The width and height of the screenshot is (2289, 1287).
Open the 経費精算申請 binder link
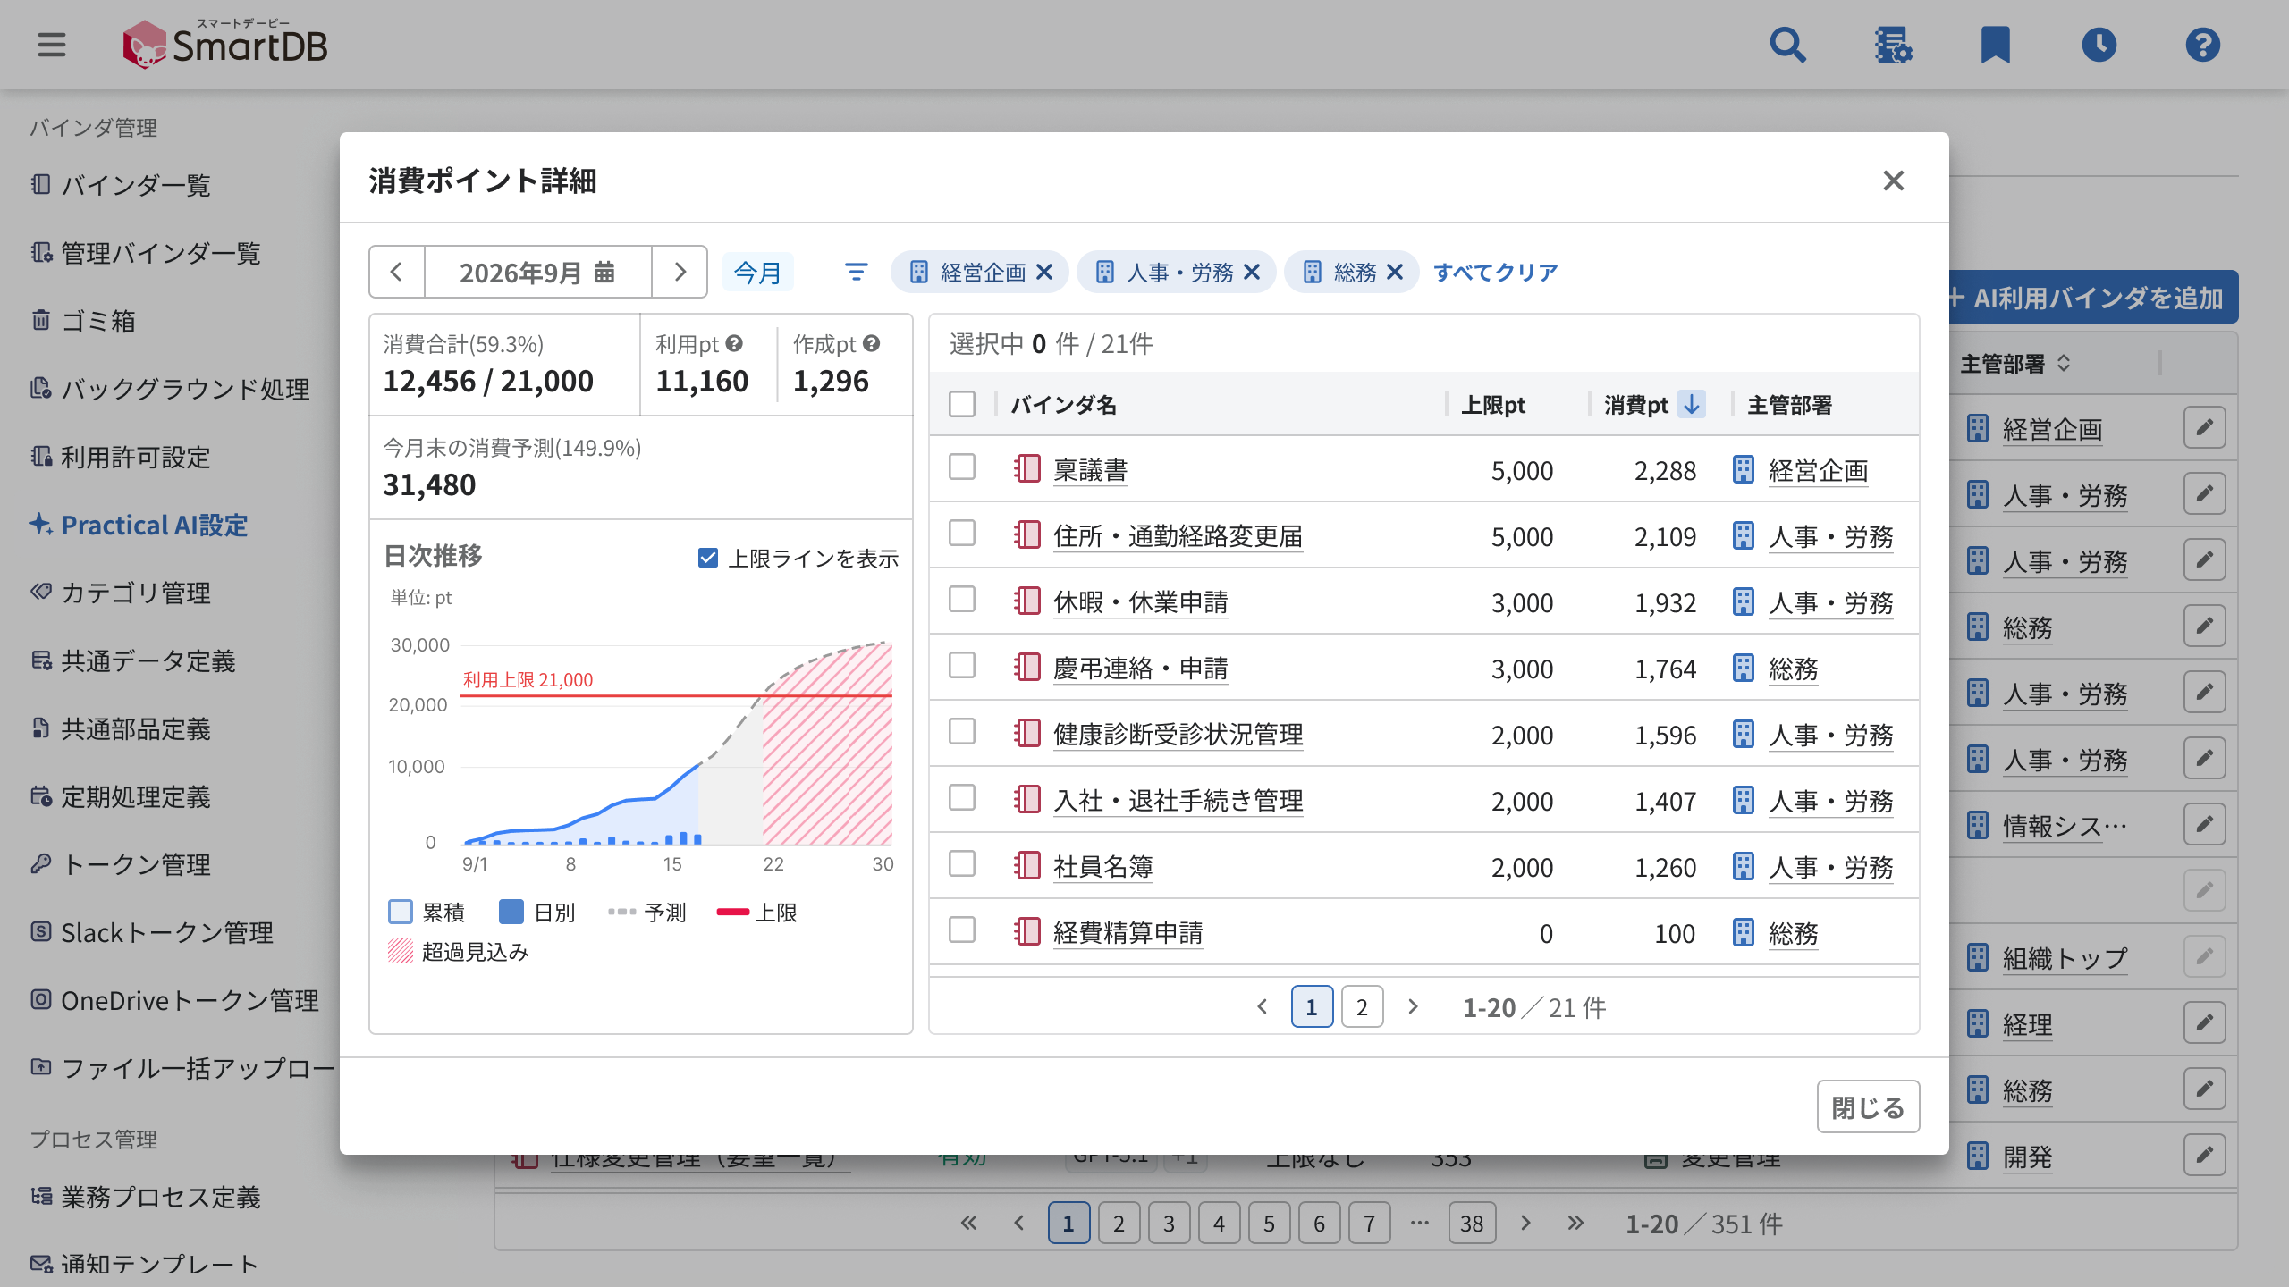1128,933
